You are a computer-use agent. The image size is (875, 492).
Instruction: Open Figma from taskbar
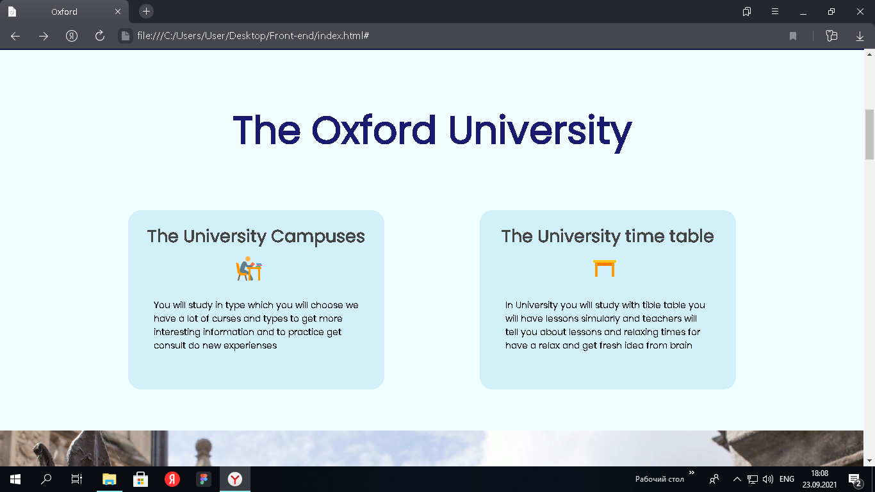coord(204,479)
